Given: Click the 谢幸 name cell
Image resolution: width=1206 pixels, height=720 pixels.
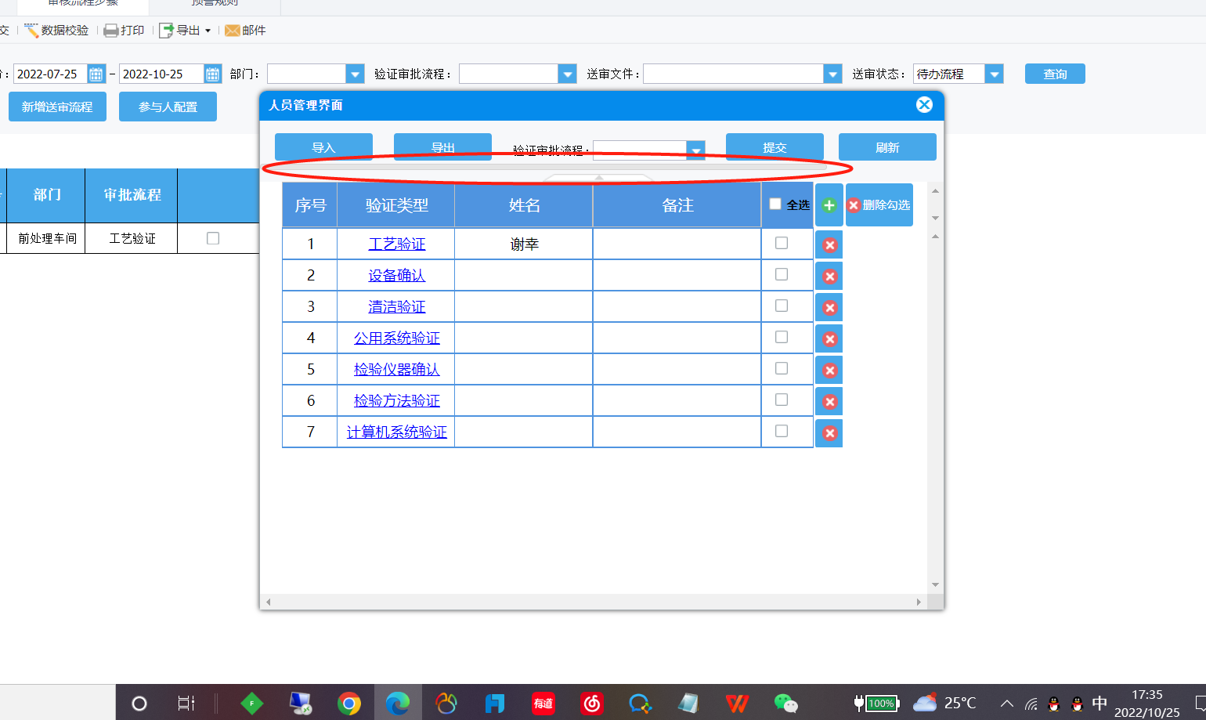Looking at the screenshot, I should pyautogui.click(x=524, y=244).
